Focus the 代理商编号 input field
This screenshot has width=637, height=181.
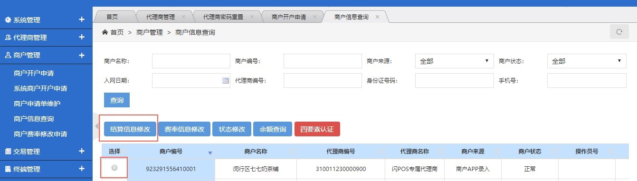[x=323, y=81]
